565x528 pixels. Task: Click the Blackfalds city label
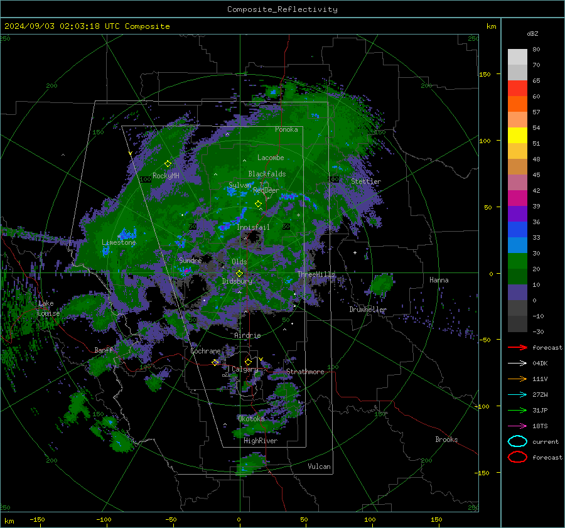pos(267,174)
